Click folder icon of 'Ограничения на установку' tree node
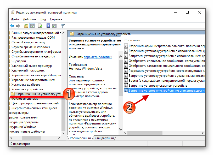Image resolution: width=214 pixels, height=155 pixels. [13, 94]
